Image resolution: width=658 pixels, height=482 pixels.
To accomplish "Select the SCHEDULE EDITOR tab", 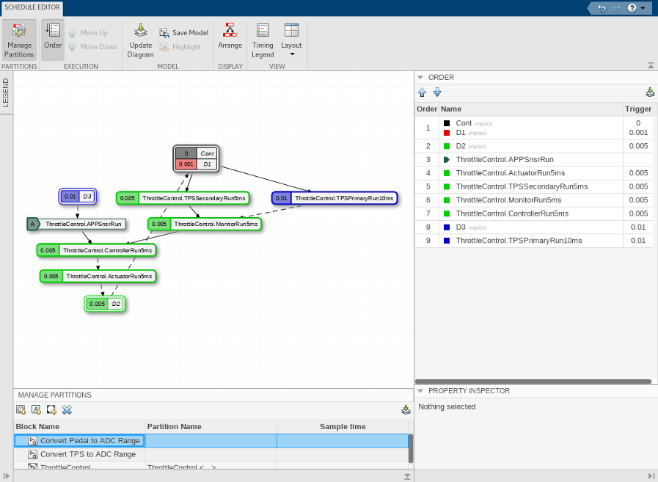I will (x=32, y=7).
